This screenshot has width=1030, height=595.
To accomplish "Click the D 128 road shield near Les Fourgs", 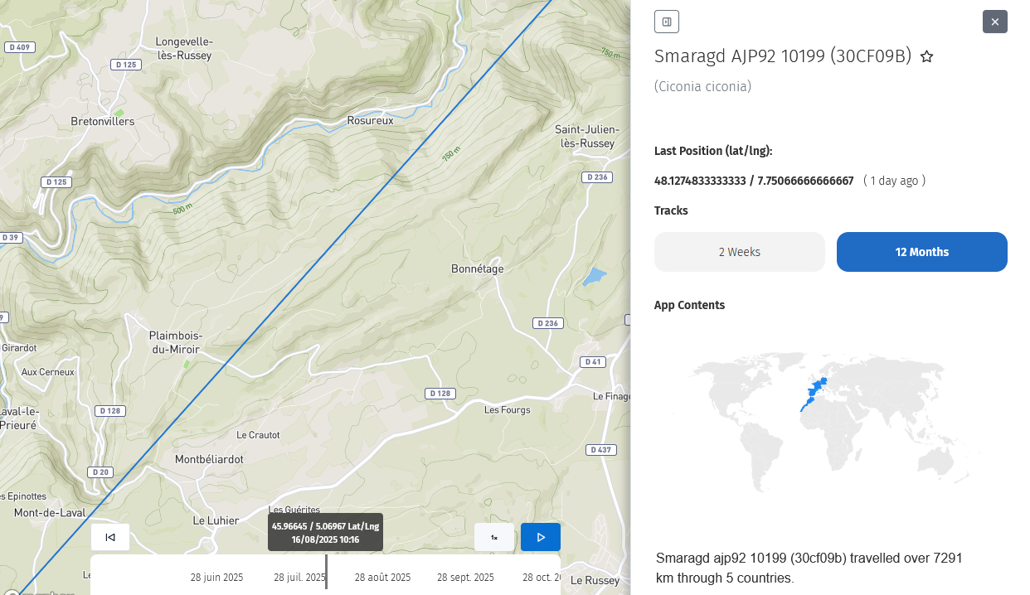I will (441, 394).
